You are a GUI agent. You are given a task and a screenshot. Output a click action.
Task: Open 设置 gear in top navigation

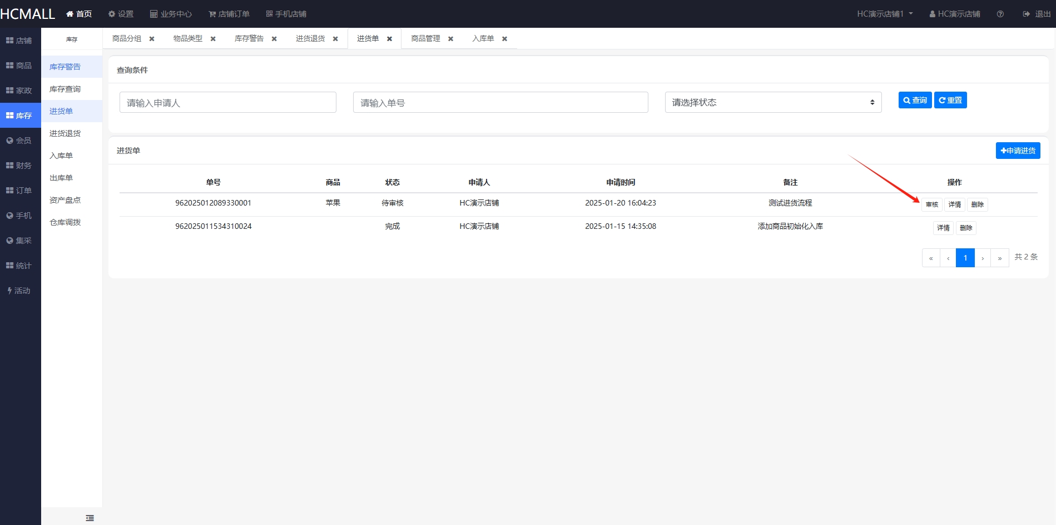click(121, 14)
